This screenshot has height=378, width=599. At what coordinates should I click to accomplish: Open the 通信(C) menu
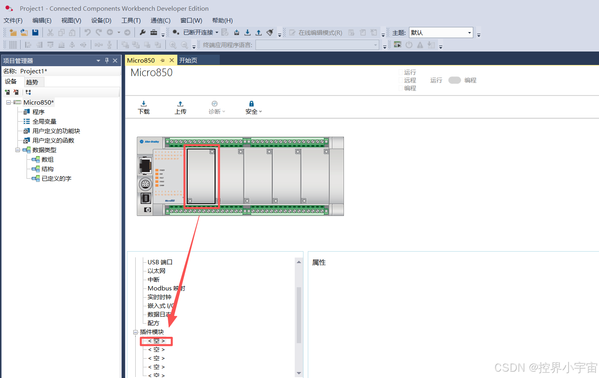(160, 20)
